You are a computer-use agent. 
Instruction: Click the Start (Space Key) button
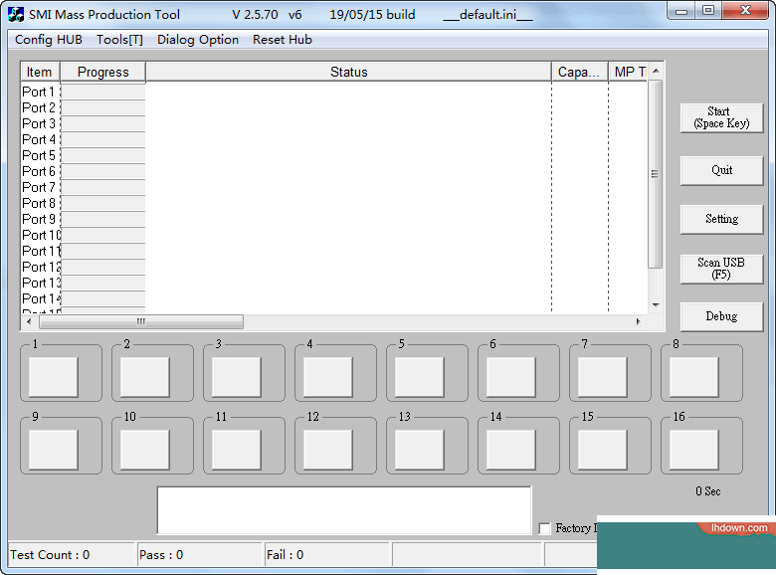point(721,117)
